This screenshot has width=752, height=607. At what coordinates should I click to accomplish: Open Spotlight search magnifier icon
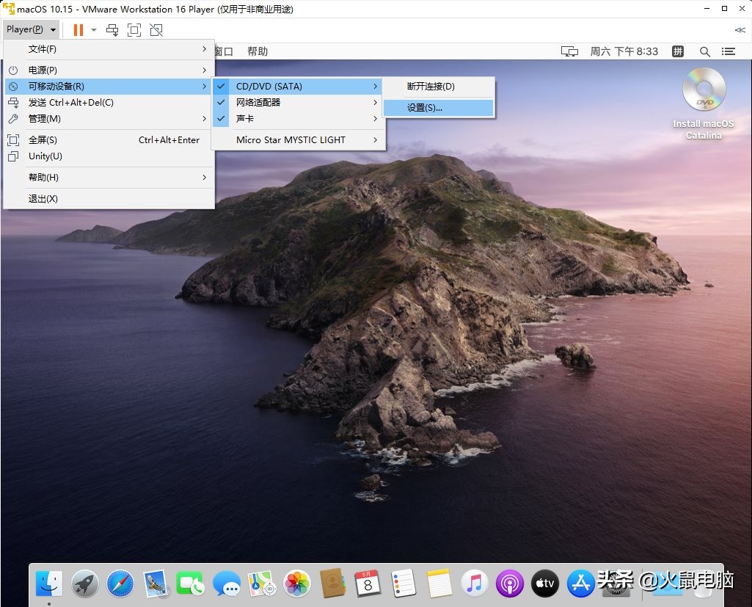pos(704,51)
